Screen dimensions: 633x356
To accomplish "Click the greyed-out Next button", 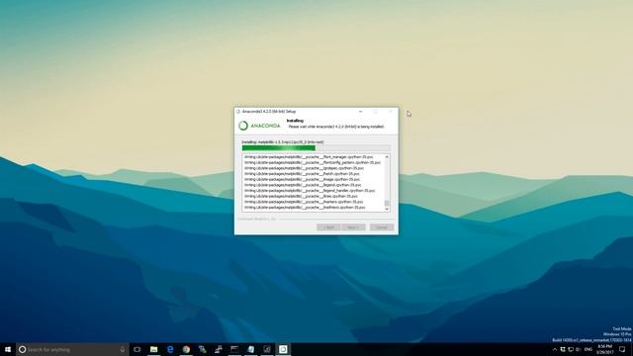I will (x=353, y=227).
